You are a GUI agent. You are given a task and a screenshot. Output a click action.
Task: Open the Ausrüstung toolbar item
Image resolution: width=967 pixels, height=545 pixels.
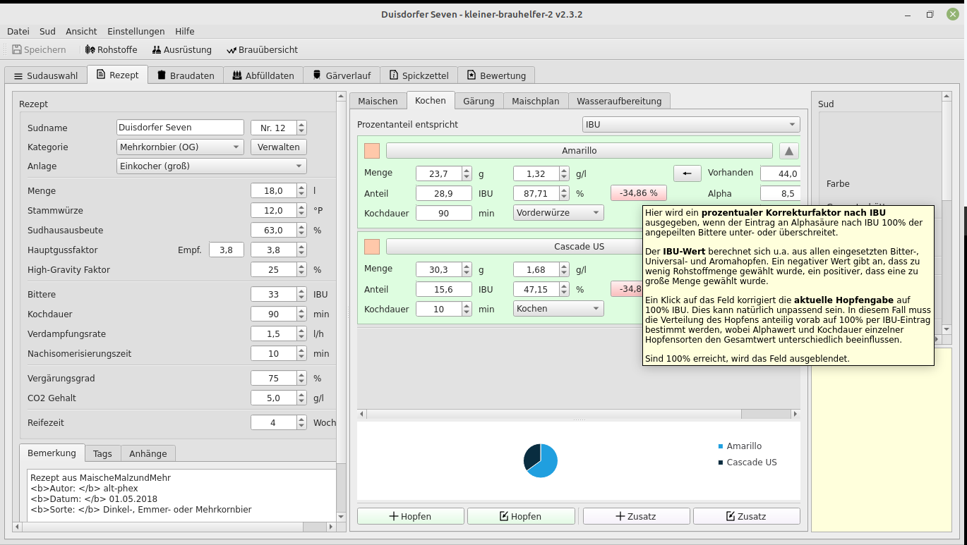(x=181, y=50)
